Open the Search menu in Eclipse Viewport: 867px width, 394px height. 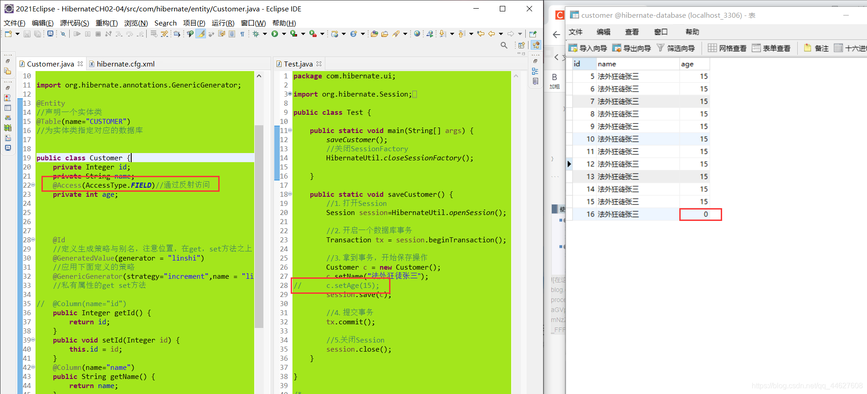165,23
